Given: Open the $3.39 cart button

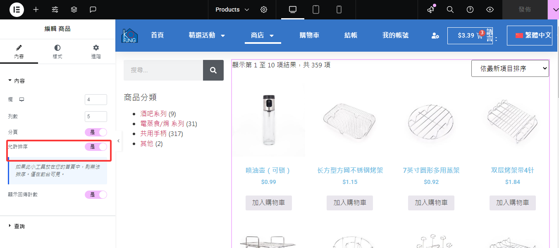Looking at the screenshot, I should pyautogui.click(x=470, y=36).
